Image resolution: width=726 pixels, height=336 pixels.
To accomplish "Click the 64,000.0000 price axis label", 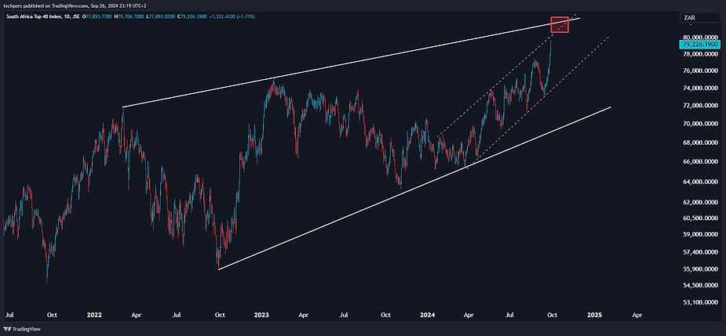I will pos(702,182).
